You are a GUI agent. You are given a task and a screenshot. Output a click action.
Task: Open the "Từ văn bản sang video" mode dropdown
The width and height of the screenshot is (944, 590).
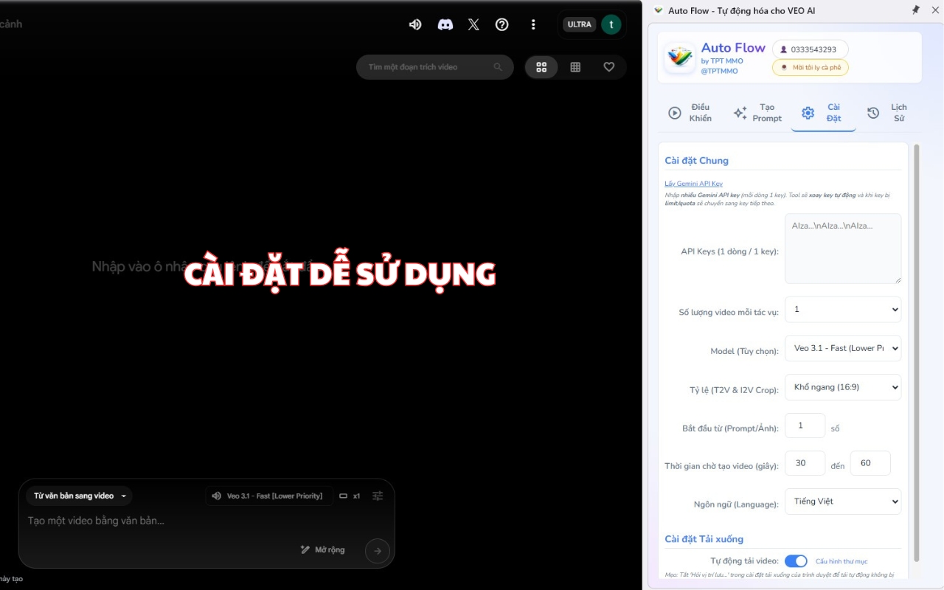click(80, 496)
